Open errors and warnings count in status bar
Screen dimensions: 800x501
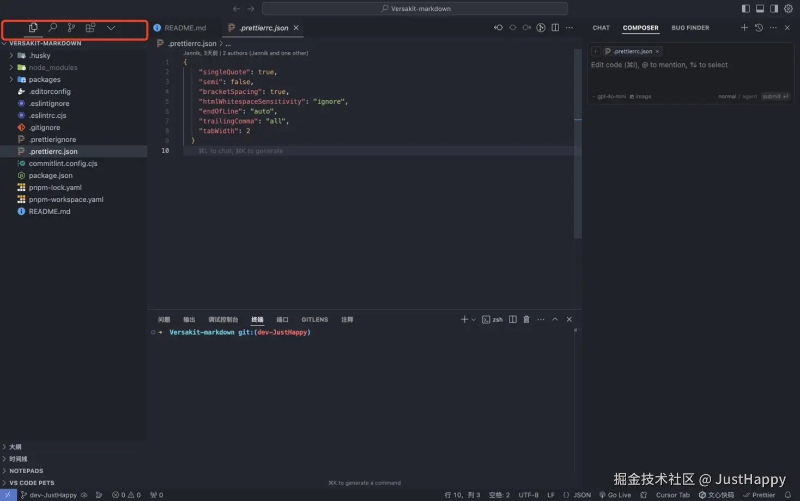point(126,495)
